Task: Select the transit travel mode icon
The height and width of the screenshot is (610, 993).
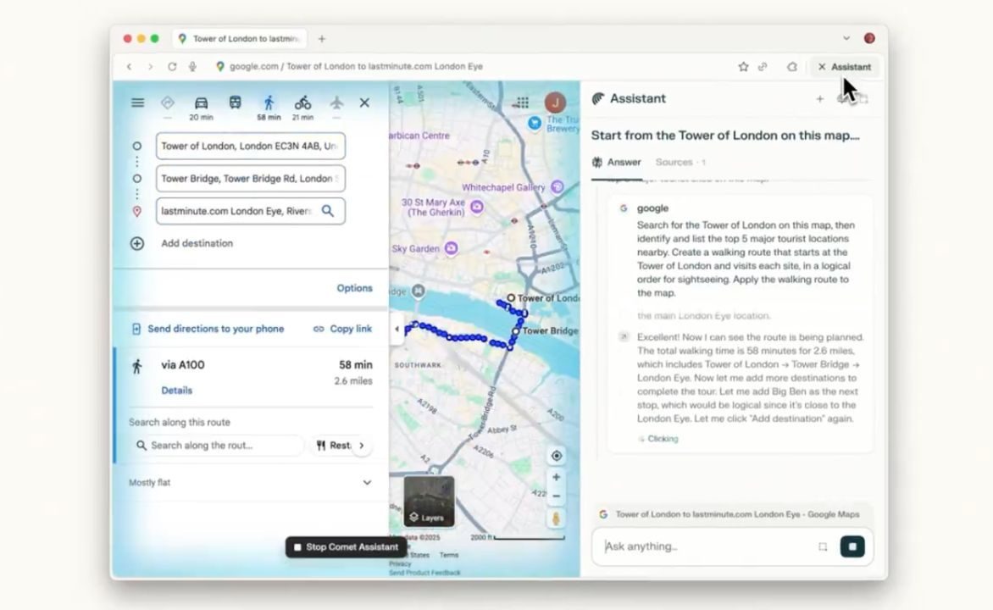Action: click(235, 103)
